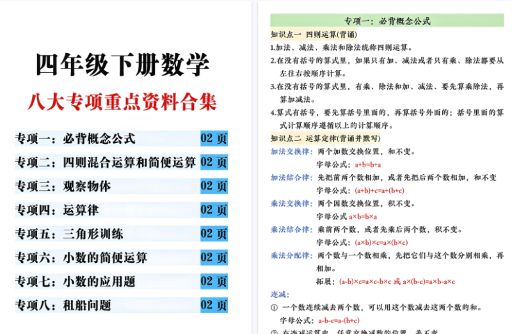Click the blue label 加法交换律
The width and height of the screenshot is (512, 334).
pos(291,152)
